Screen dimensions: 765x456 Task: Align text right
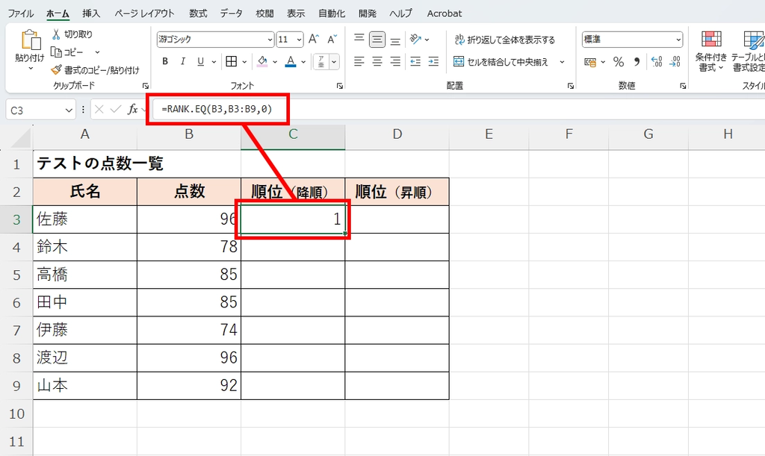(395, 61)
